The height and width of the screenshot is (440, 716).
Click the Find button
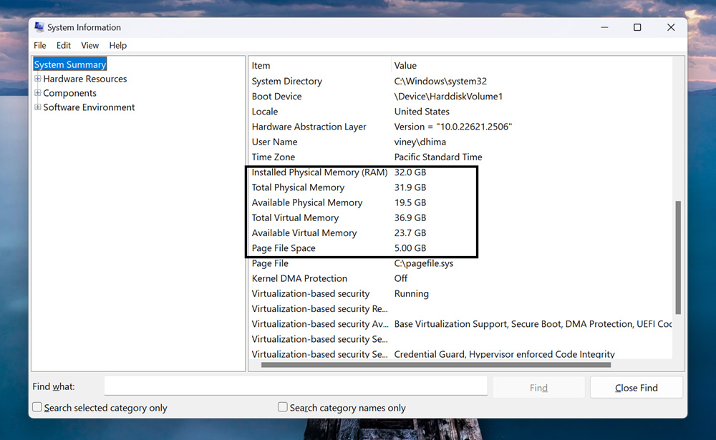pos(538,388)
